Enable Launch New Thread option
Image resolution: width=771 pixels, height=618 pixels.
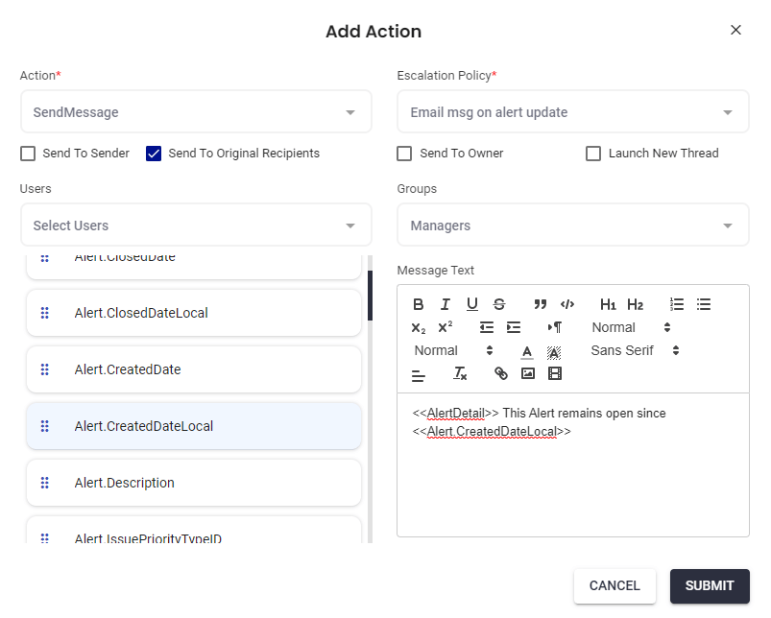point(593,154)
